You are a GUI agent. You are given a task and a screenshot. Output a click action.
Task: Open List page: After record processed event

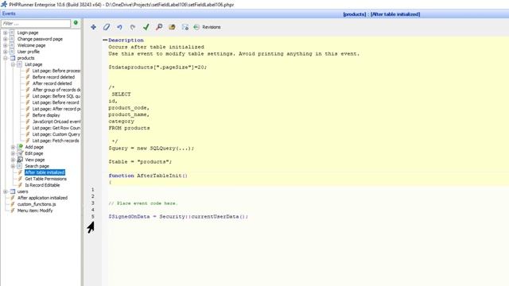(x=56, y=109)
